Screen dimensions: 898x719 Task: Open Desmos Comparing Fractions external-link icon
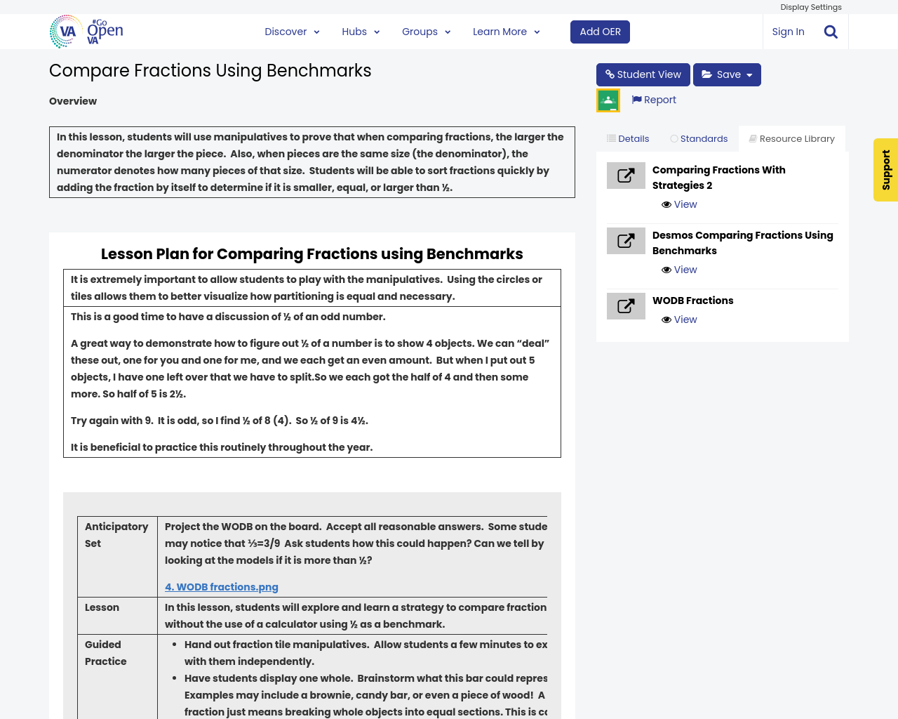(626, 241)
